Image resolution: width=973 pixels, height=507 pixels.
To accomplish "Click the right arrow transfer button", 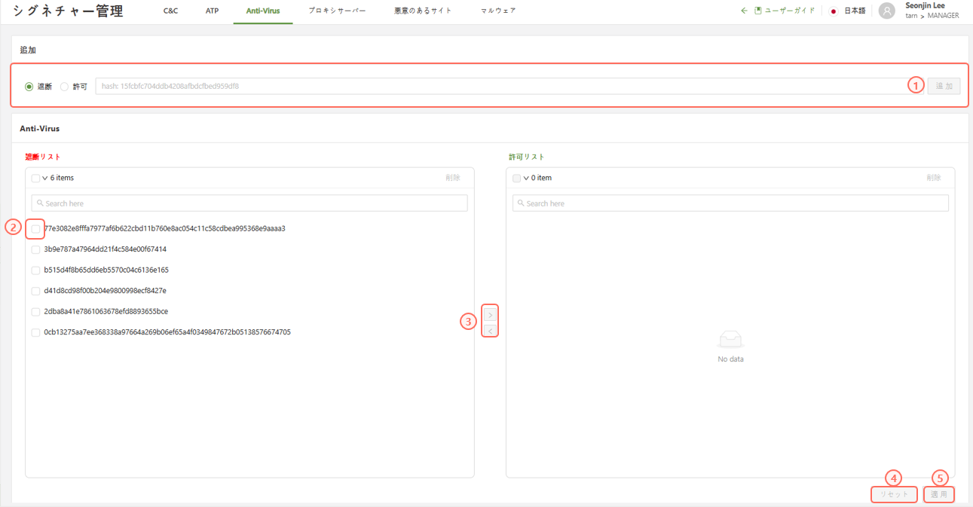I will click(490, 315).
